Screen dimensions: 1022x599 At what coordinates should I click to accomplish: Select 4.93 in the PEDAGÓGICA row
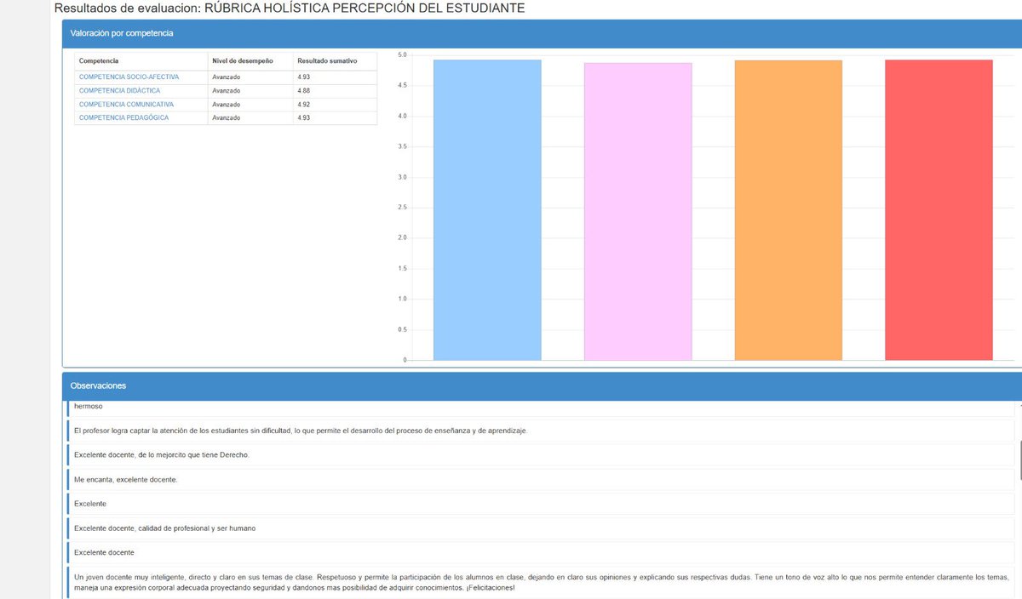[x=303, y=117]
